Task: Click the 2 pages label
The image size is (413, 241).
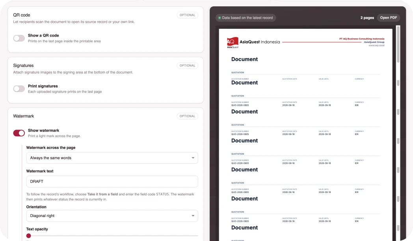Action: tap(367, 18)
